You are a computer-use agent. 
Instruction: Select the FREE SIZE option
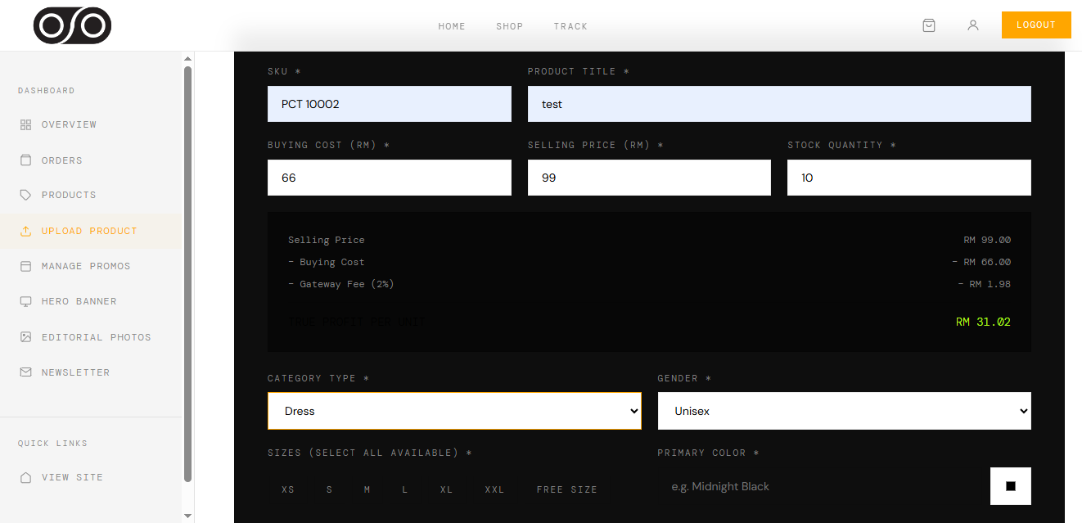pos(567,489)
